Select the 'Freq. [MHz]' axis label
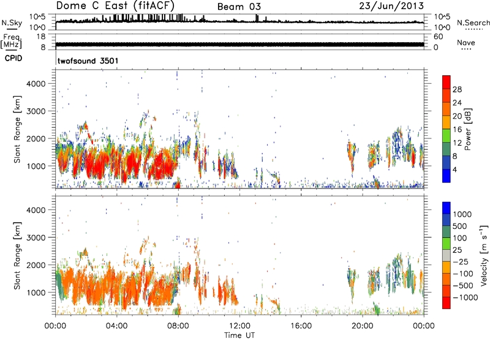The image size is (490, 339). tap(11, 42)
